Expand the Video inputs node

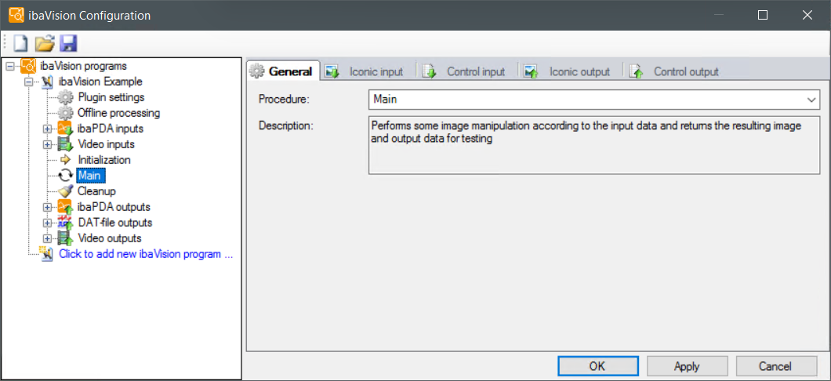click(x=48, y=144)
